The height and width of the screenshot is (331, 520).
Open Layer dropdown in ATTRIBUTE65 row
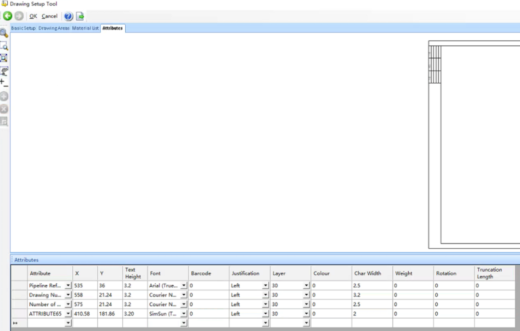306,313
